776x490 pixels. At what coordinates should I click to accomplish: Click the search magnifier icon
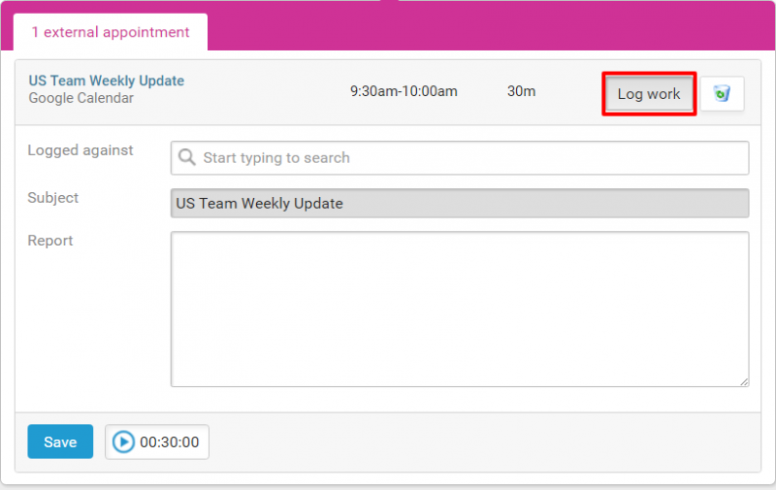(x=187, y=157)
